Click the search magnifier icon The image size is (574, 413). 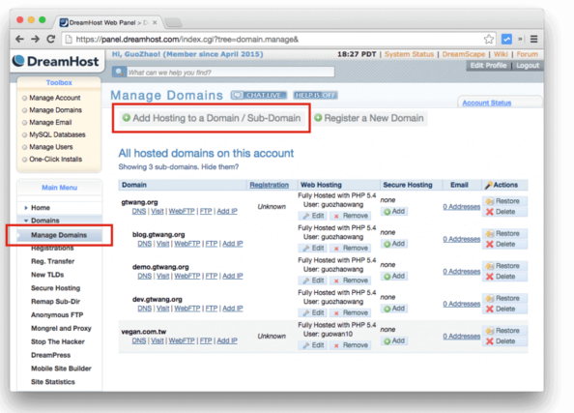[x=119, y=72]
